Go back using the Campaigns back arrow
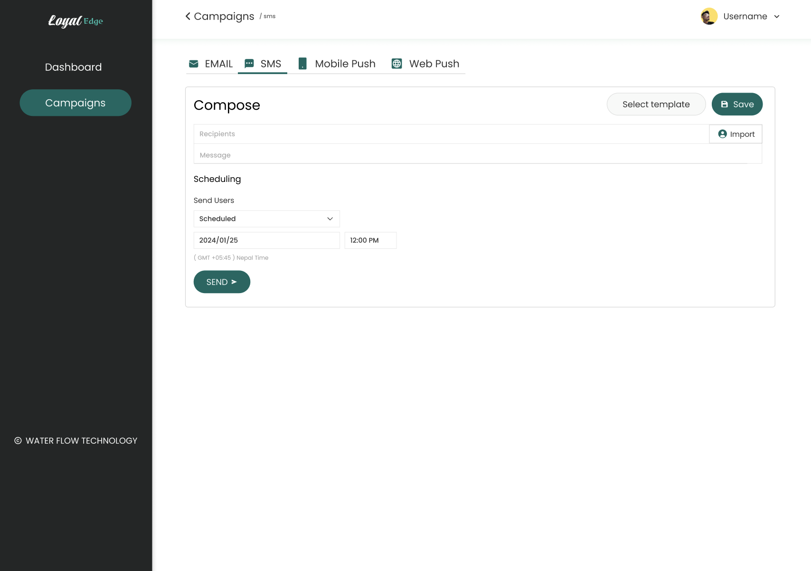The height and width of the screenshot is (571, 811). tap(188, 16)
